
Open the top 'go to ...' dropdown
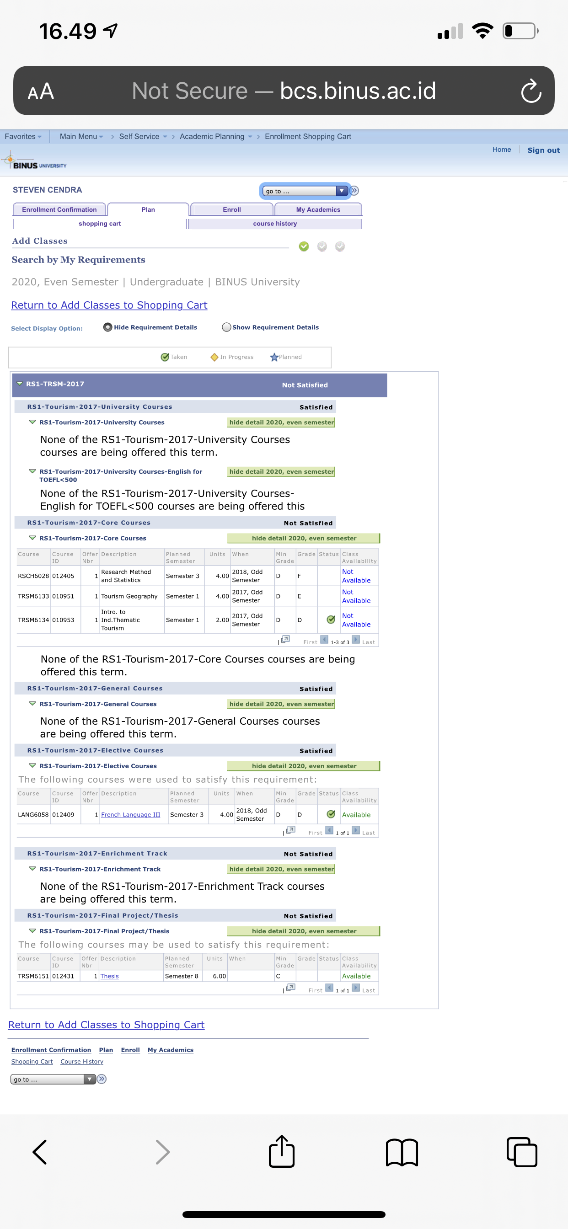(x=305, y=191)
